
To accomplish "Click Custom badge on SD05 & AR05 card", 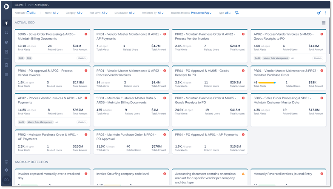I will (82, 58).
